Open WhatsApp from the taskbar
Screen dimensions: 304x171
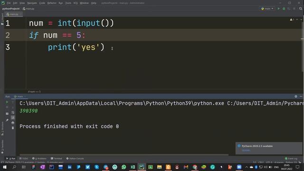(x=123, y=167)
